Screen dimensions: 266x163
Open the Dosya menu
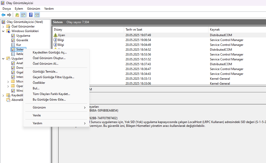(7, 9)
